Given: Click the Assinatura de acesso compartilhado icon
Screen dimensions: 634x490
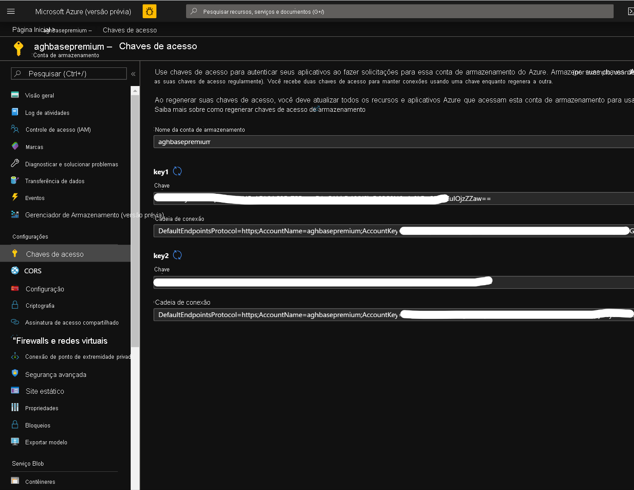Looking at the screenshot, I should (x=15, y=322).
